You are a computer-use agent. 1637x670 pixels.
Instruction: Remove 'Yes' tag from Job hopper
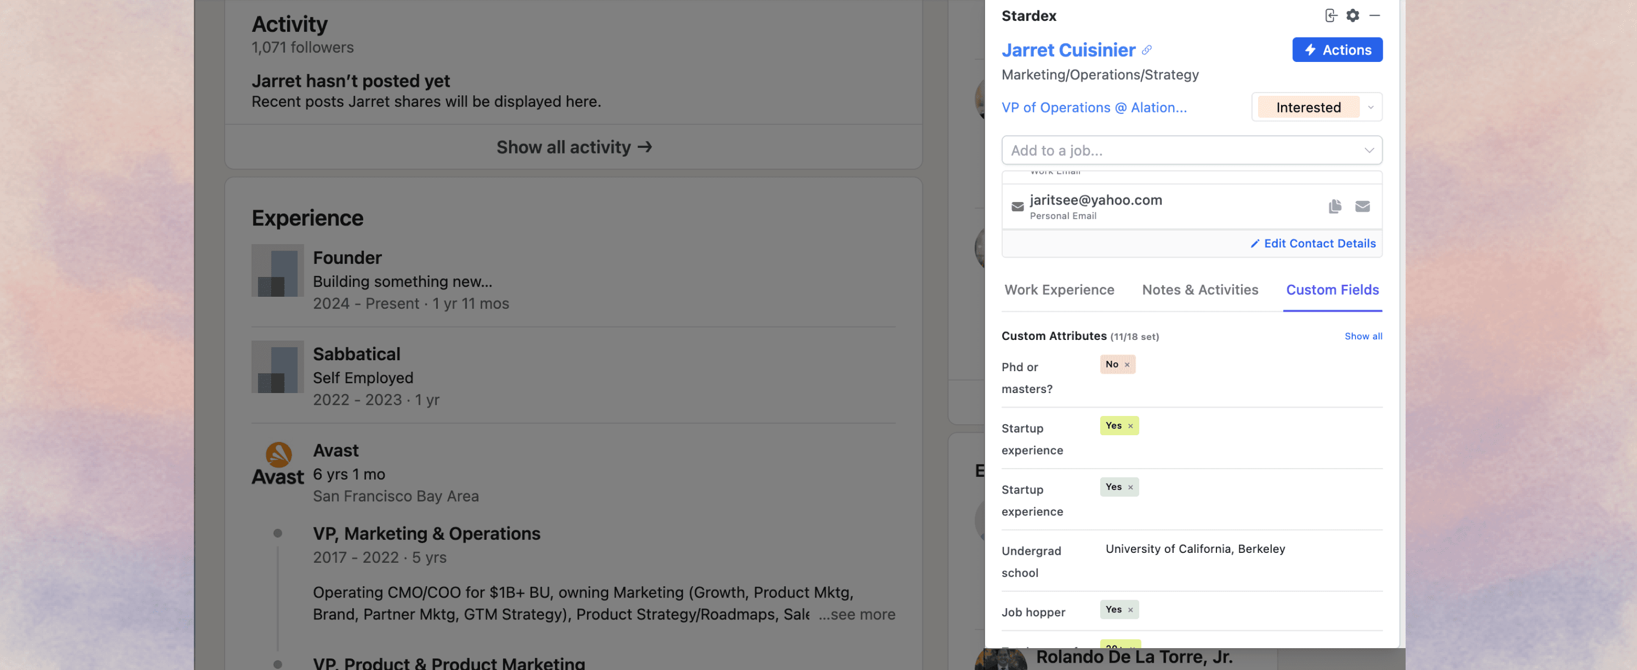(1130, 610)
